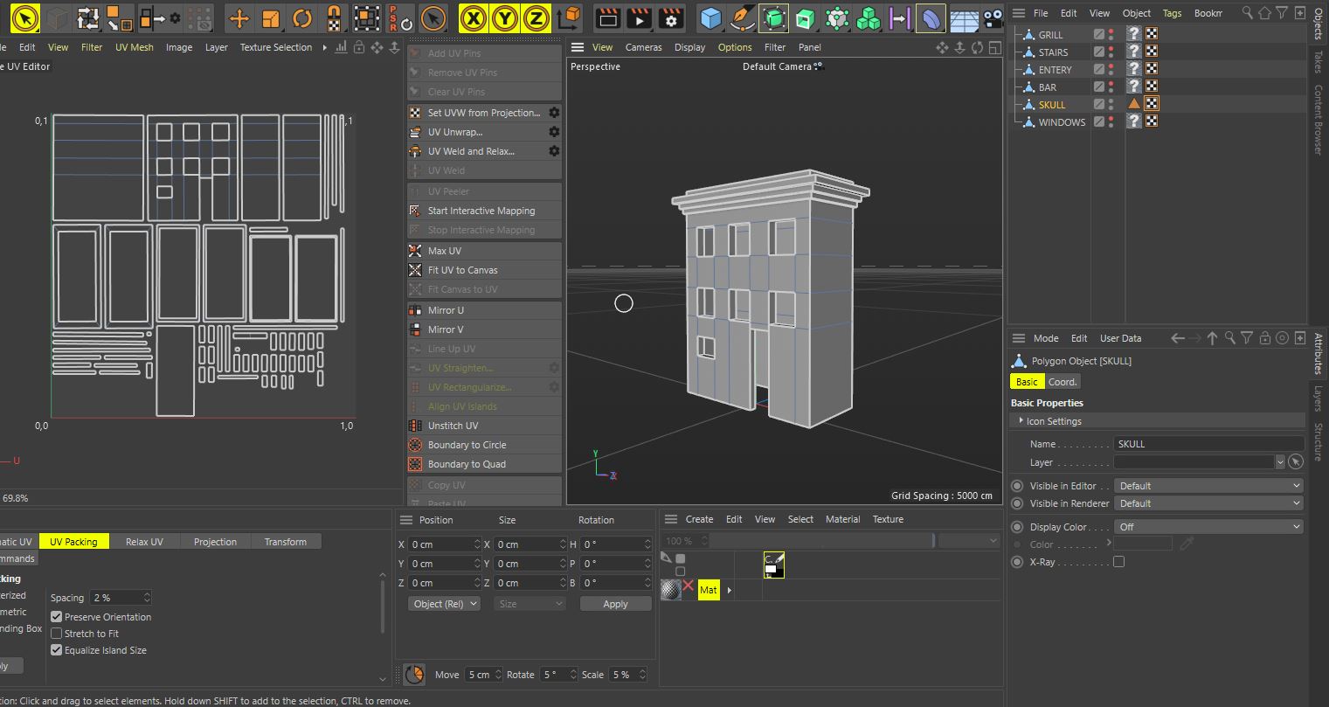Click the snapping magnet icon in toolbar
1329x707 pixels.
tap(333, 17)
